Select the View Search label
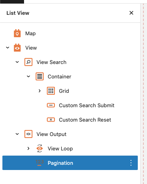This screenshot has width=147, height=184. pyautogui.click(x=51, y=62)
